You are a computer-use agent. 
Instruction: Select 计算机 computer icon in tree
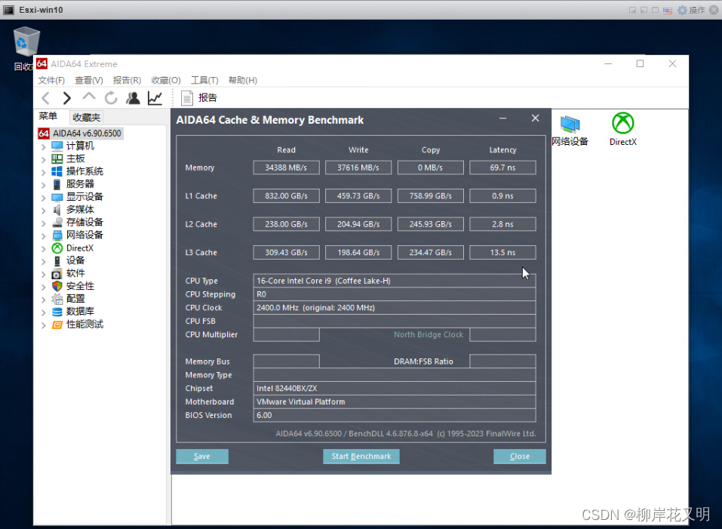[x=57, y=146]
